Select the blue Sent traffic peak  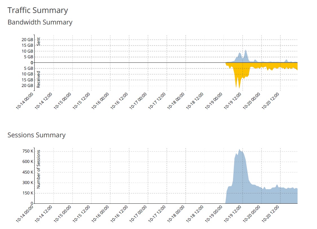tap(245, 53)
